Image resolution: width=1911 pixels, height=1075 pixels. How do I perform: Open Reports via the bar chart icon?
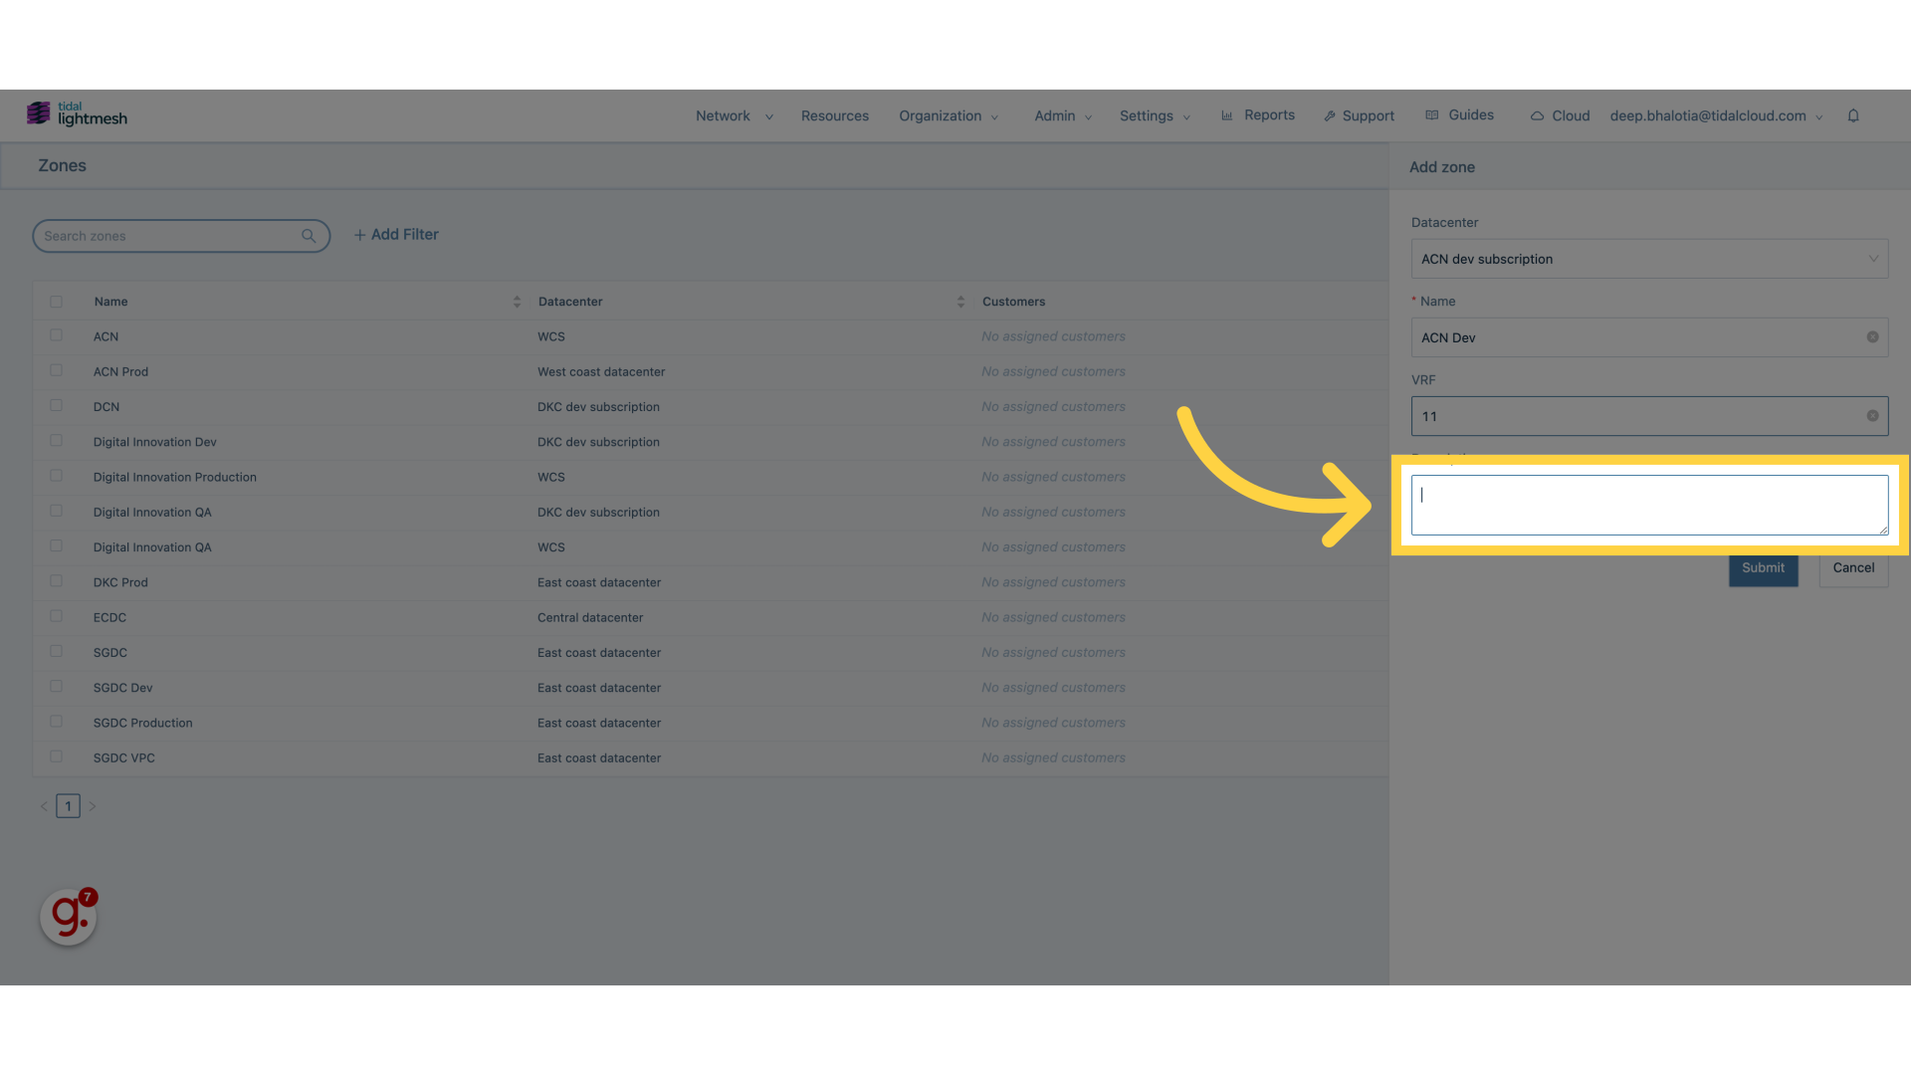coord(1228,114)
